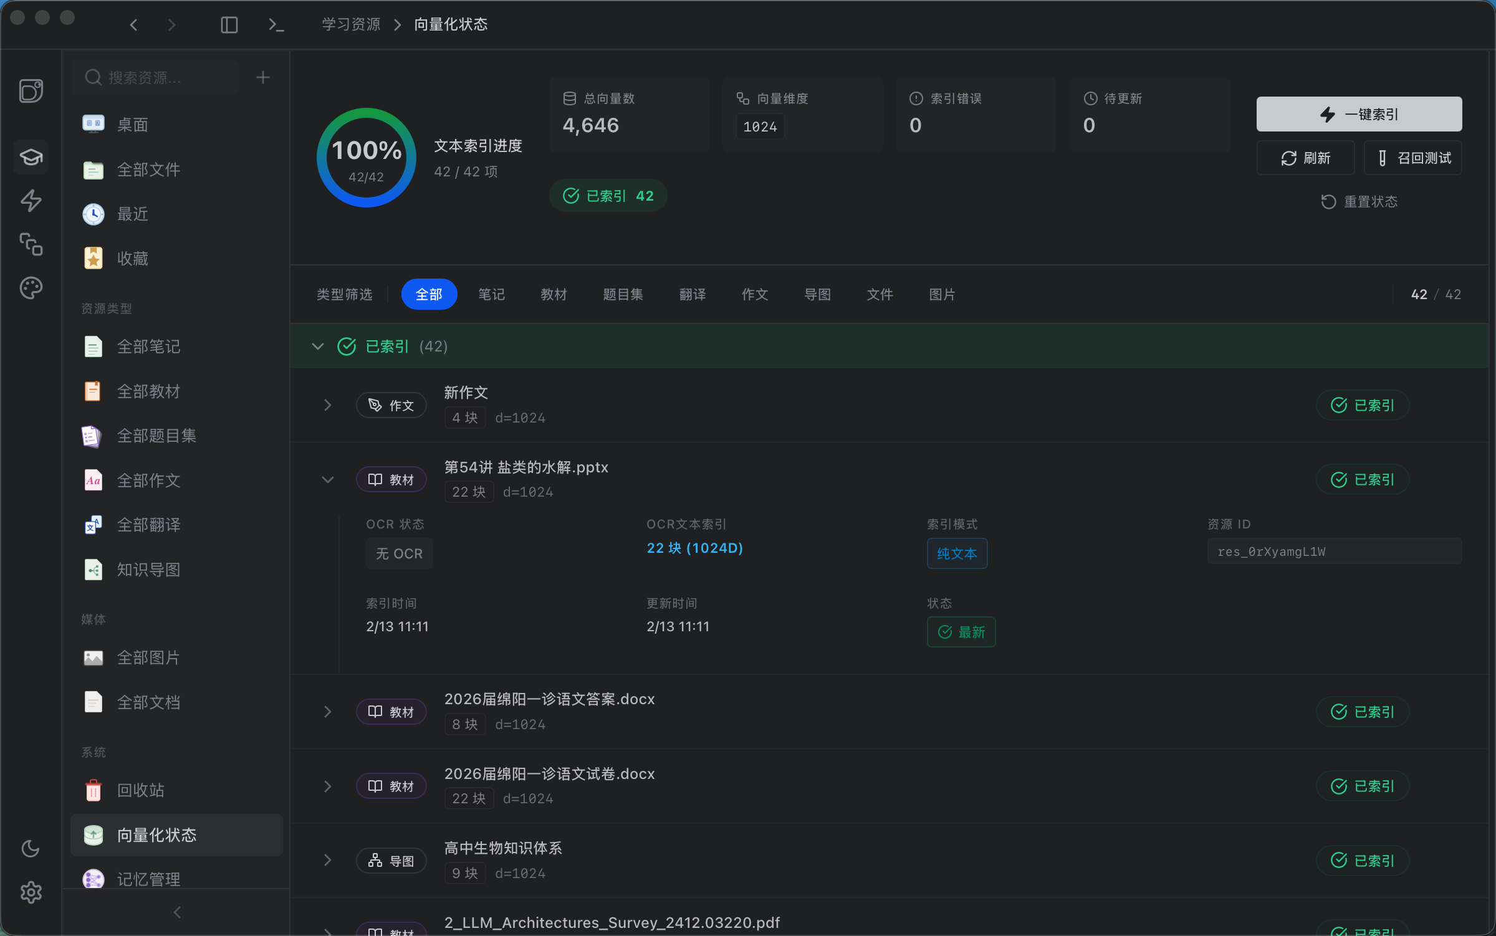Expand the 2026届绵阳一诊语文试卷.docx row
1496x936 pixels.
coord(328,786)
